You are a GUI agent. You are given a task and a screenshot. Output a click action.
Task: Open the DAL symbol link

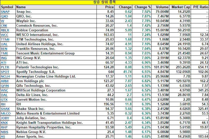pyautogui.click(x=4, y=95)
